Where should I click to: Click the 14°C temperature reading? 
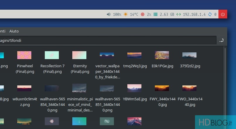134,14
